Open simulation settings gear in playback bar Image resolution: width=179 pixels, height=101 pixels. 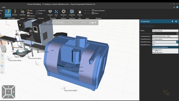[44, 23]
